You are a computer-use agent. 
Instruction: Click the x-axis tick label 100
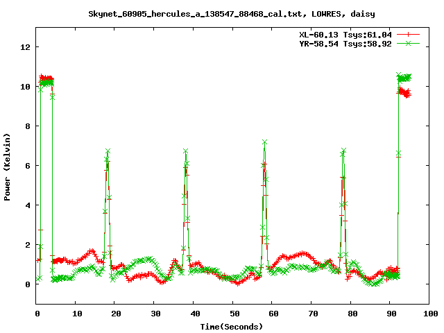coord(430,314)
